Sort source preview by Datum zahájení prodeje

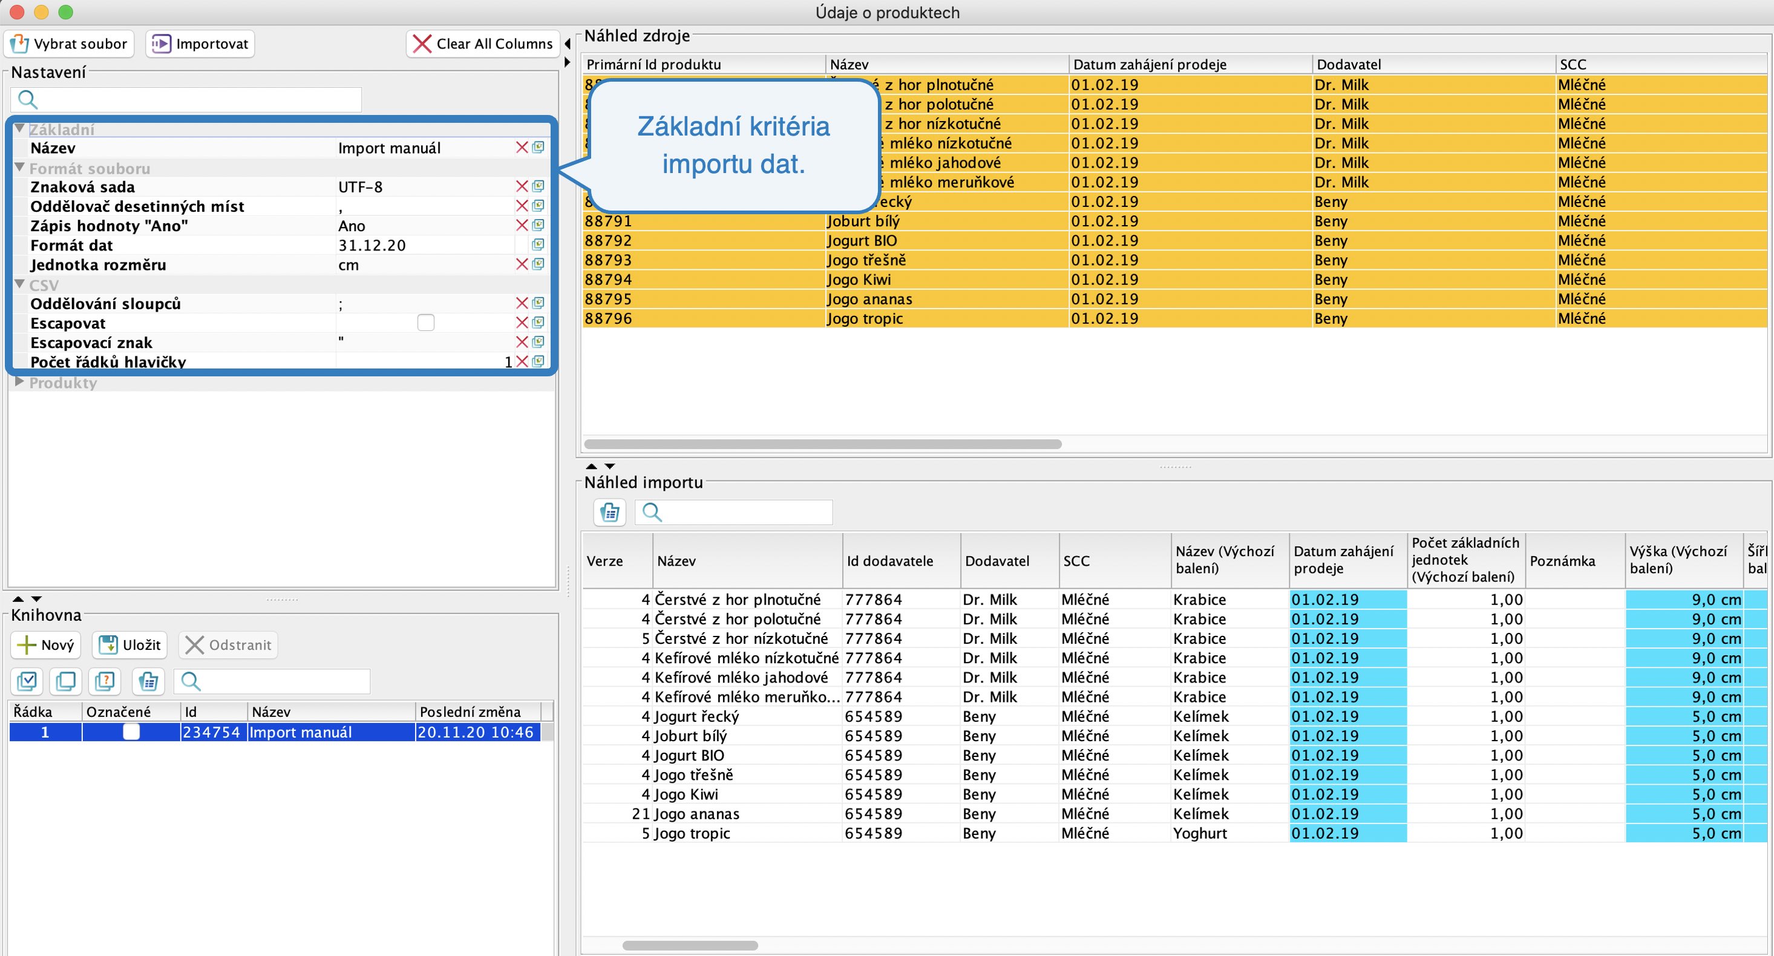pos(1190,65)
